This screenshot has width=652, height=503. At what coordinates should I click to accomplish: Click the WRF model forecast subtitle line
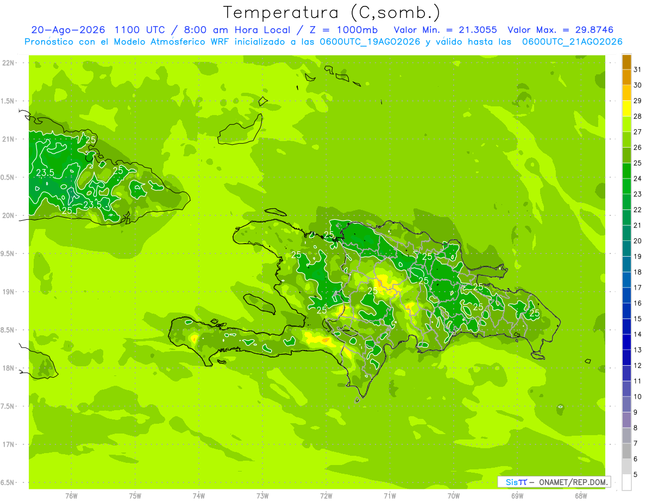[x=323, y=42]
